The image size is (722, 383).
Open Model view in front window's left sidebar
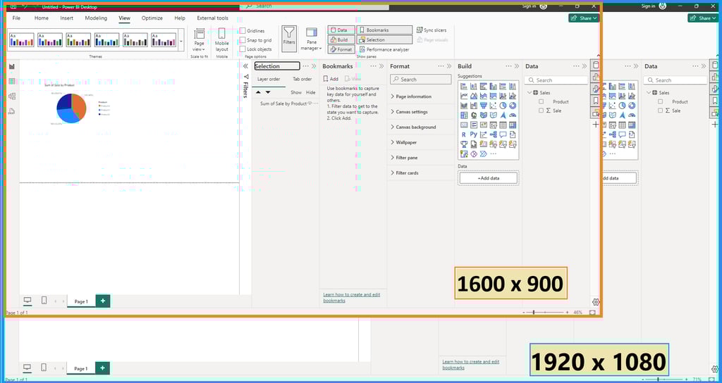pyautogui.click(x=12, y=96)
